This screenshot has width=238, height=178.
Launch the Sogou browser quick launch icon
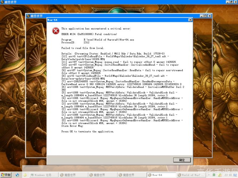[x=17, y=175]
